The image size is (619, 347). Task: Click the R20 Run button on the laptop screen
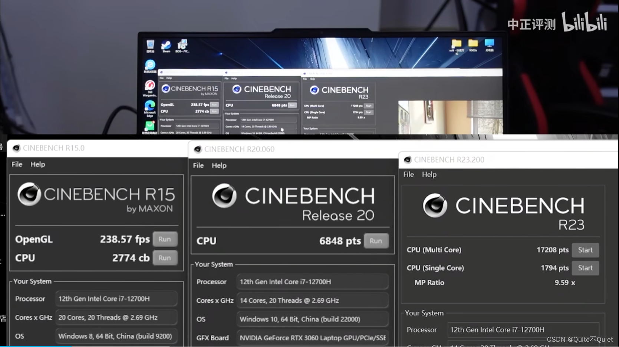292,106
